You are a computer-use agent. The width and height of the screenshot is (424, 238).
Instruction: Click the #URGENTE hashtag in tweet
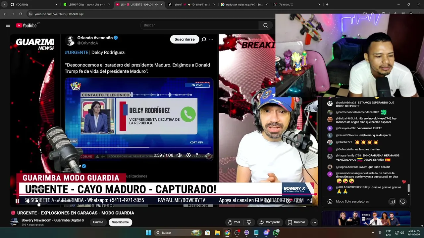pos(77,53)
